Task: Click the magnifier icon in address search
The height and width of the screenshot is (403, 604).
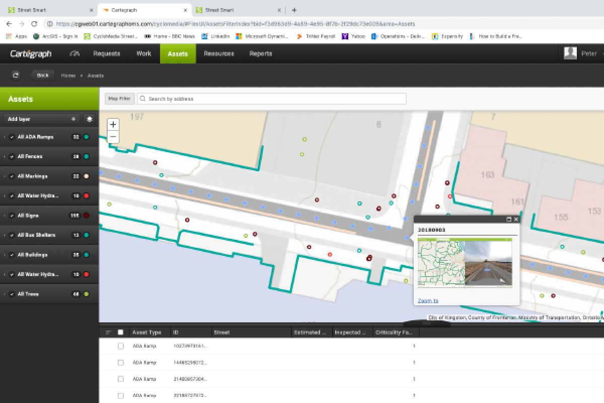Action: click(143, 99)
